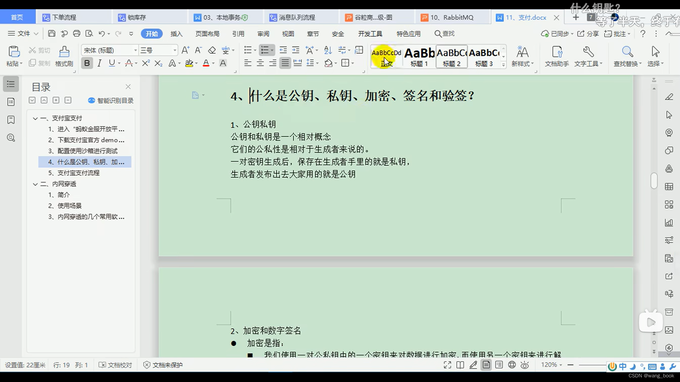Image resolution: width=680 pixels, height=382 pixels.
Task: Toggle Underline formatting
Action: coord(112,63)
